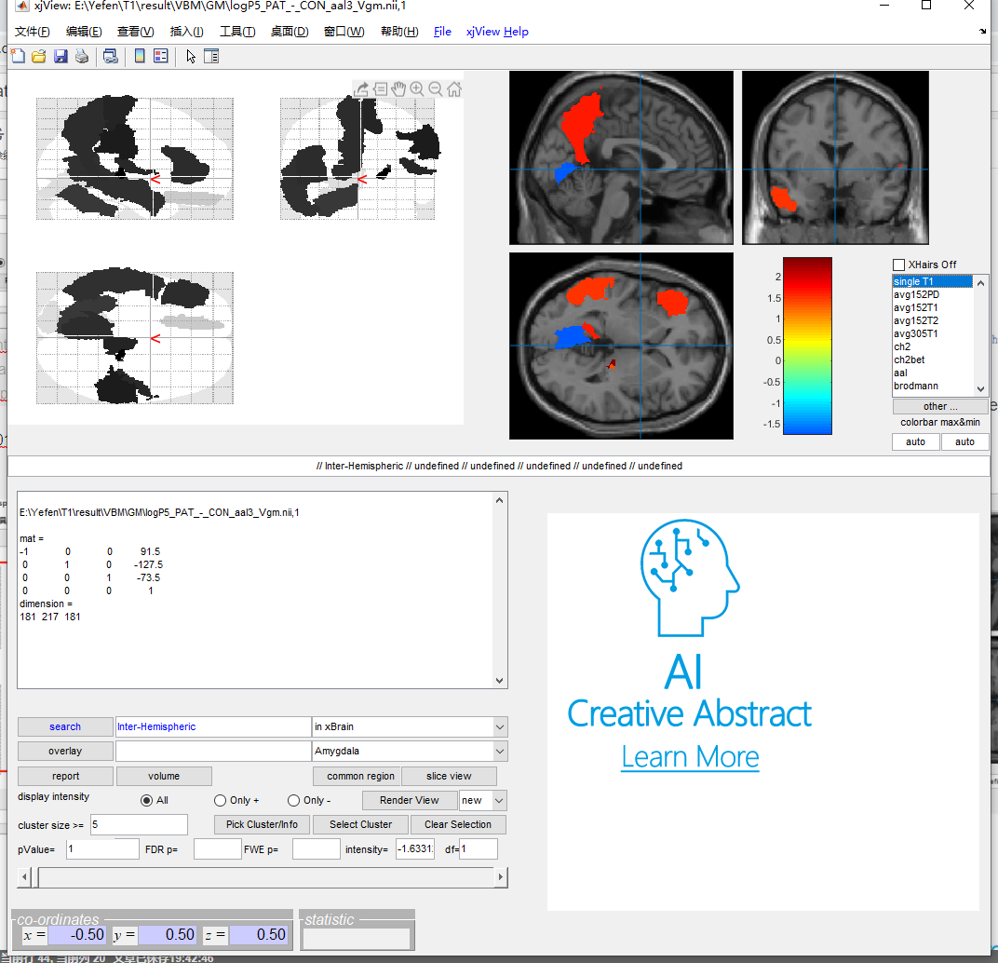The image size is (998, 963).
Task: Select the Only - radio button
Action: pyautogui.click(x=293, y=801)
